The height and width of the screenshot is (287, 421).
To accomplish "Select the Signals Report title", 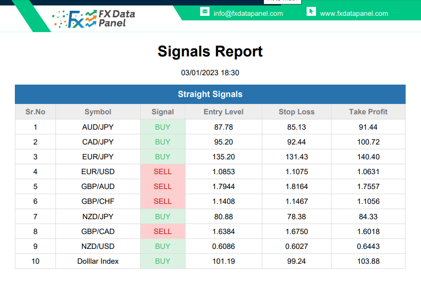I will (x=210, y=51).
